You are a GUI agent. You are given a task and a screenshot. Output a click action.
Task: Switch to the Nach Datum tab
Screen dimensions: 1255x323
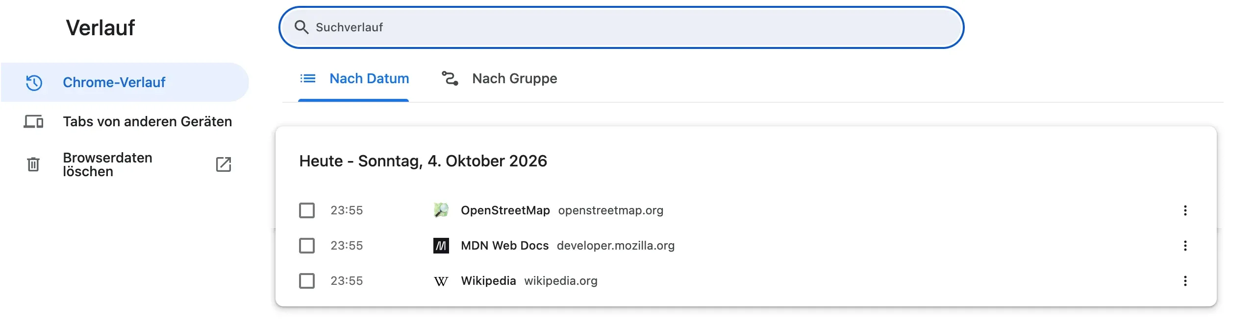pos(353,79)
